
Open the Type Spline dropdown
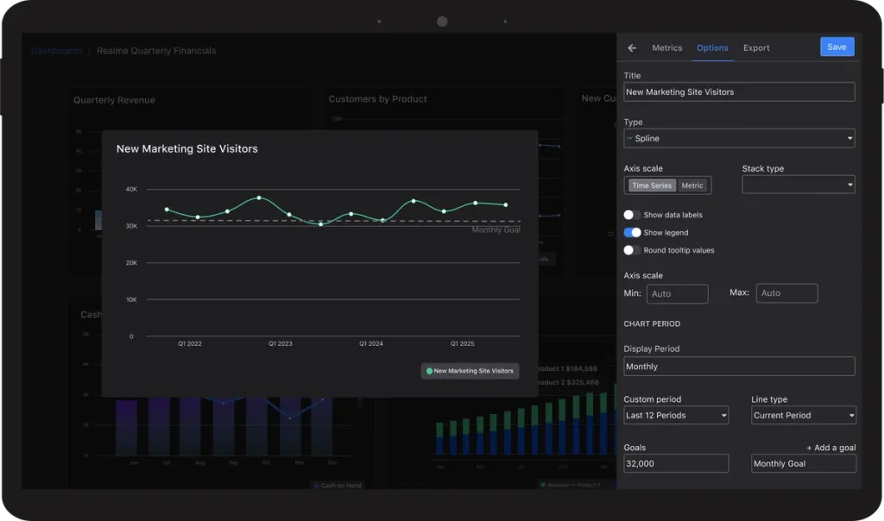[x=739, y=138]
